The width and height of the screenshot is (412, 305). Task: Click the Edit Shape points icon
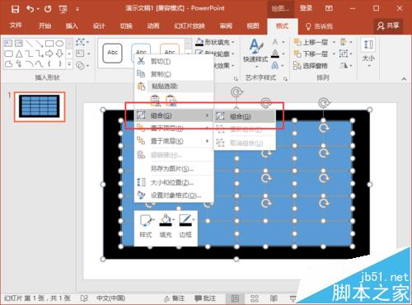pos(80,42)
